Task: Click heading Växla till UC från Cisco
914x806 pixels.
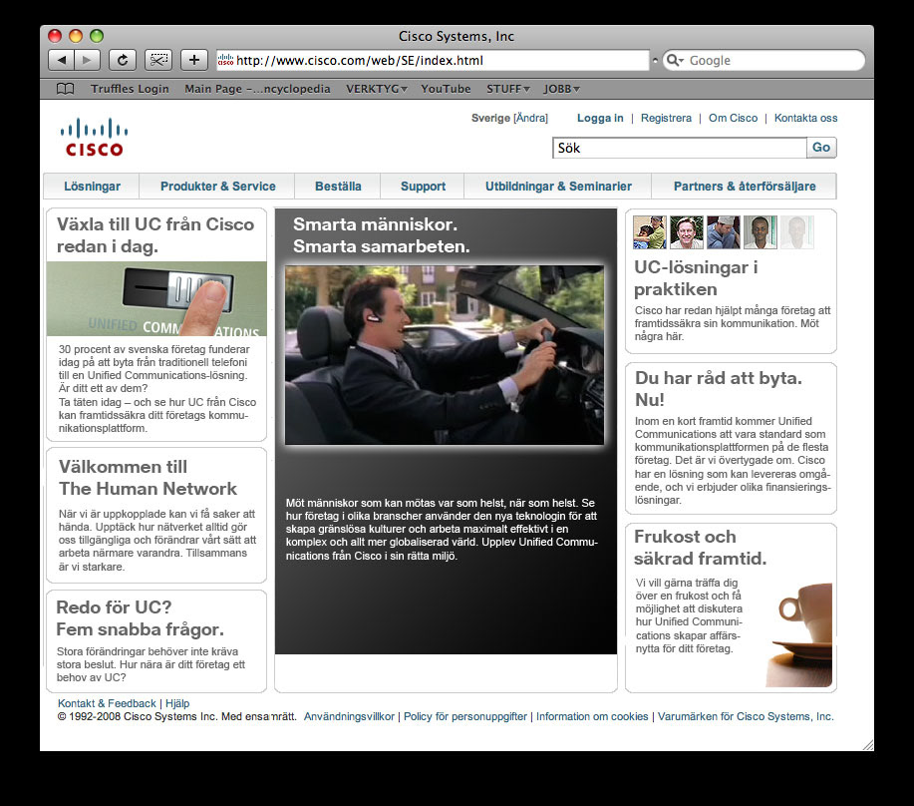Action: click(x=155, y=235)
